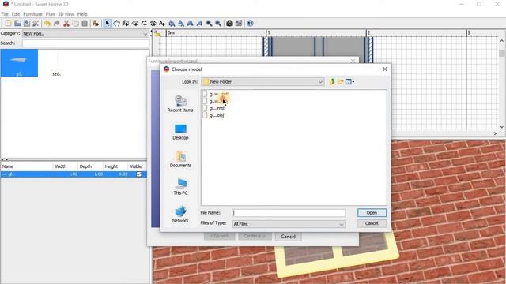Click plan vertical scrollbar down arrow

[x=502, y=127]
